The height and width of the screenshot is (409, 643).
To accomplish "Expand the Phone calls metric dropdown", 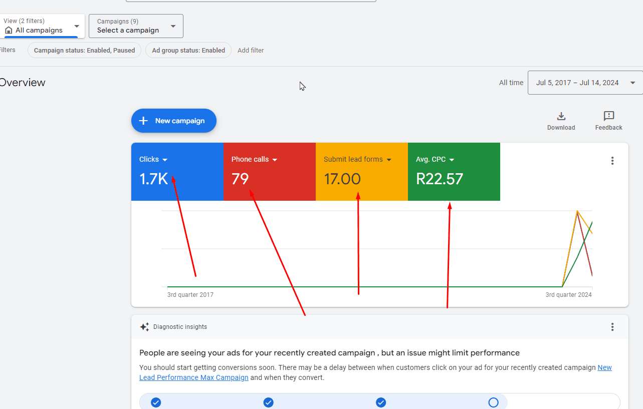I will pyautogui.click(x=275, y=160).
